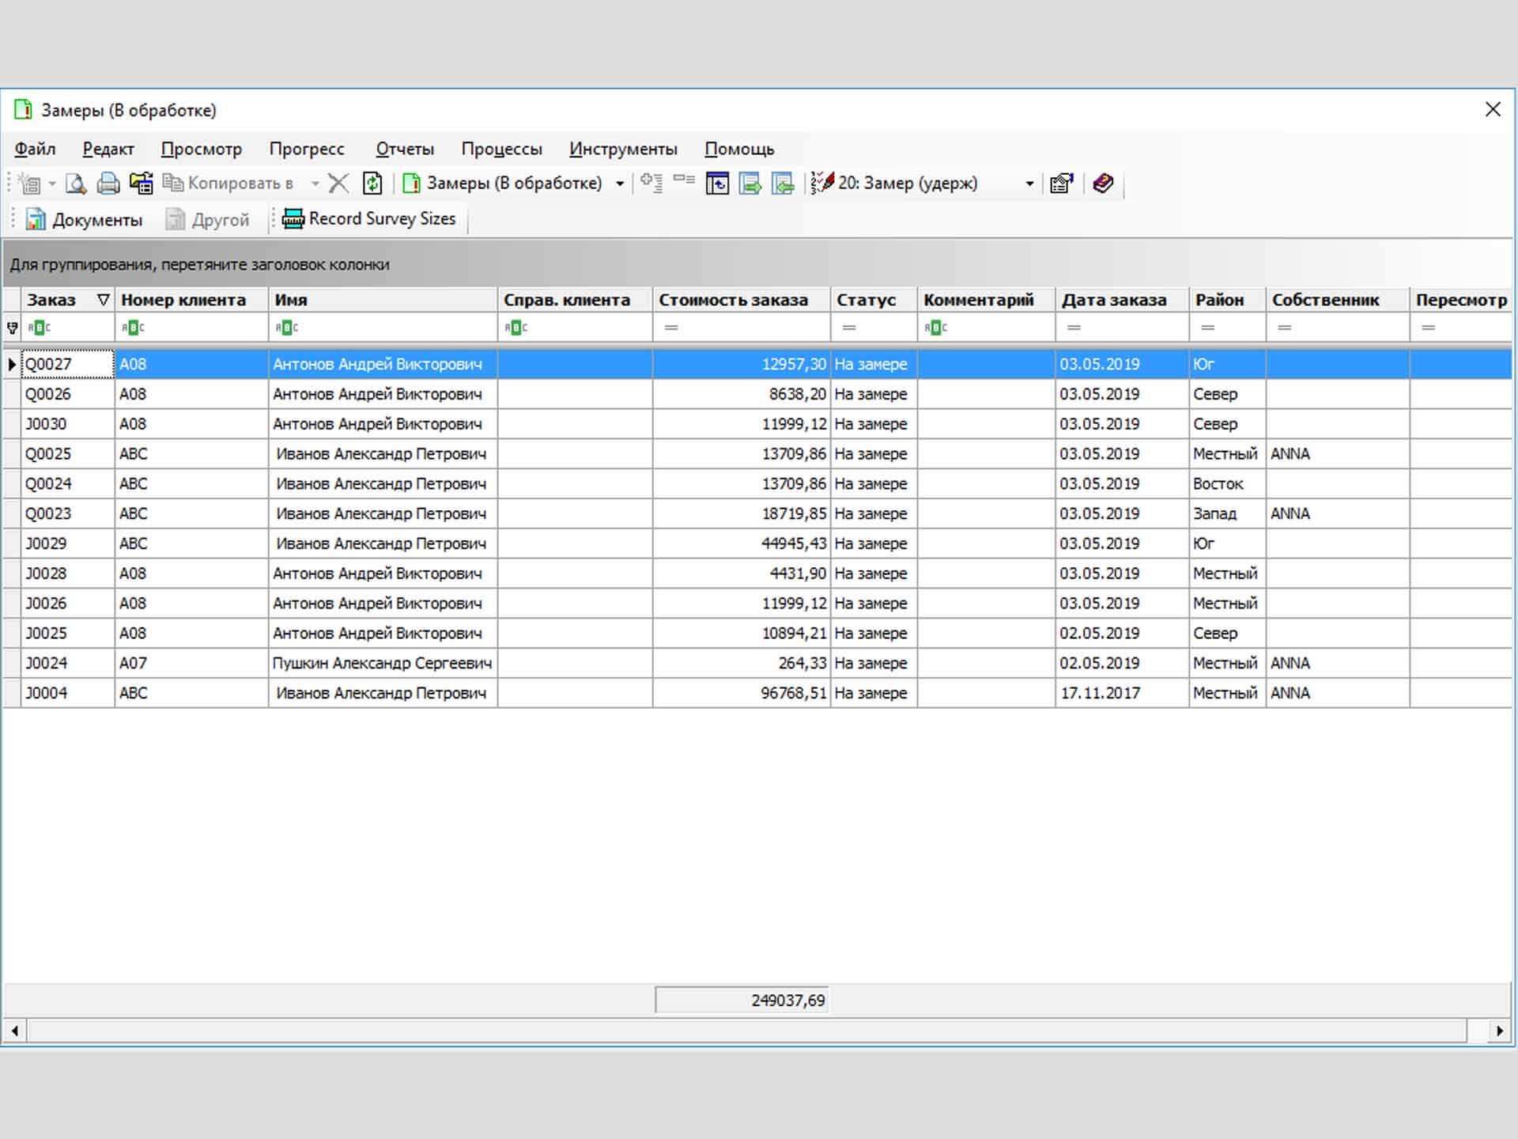The width and height of the screenshot is (1518, 1139).
Task: Expand the 20: Замер (удерж) status dropdown
Action: pyautogui.click(x=1029, y=184)
